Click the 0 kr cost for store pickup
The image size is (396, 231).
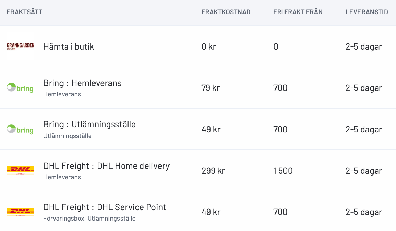pyautogui.click(x=208, y=47)
